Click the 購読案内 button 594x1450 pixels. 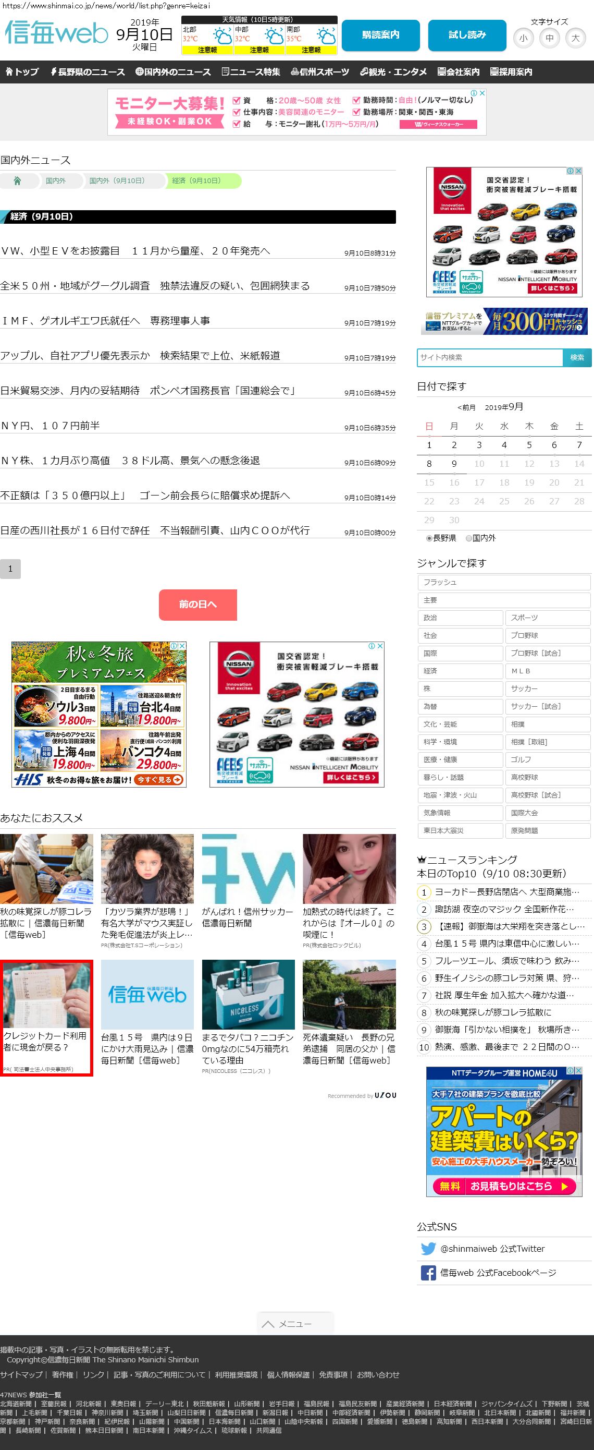[381, 35]
